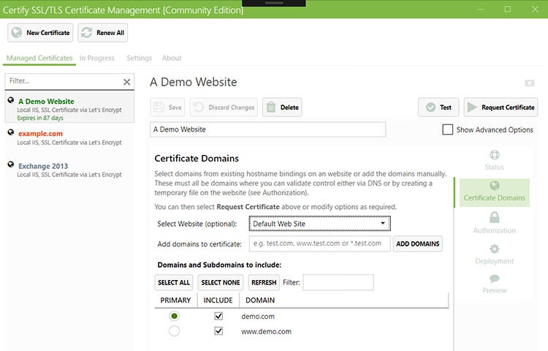548x351 pixels.
Task: Enable Show Advanced Options checkbox
Action: [x=448, y=129]
